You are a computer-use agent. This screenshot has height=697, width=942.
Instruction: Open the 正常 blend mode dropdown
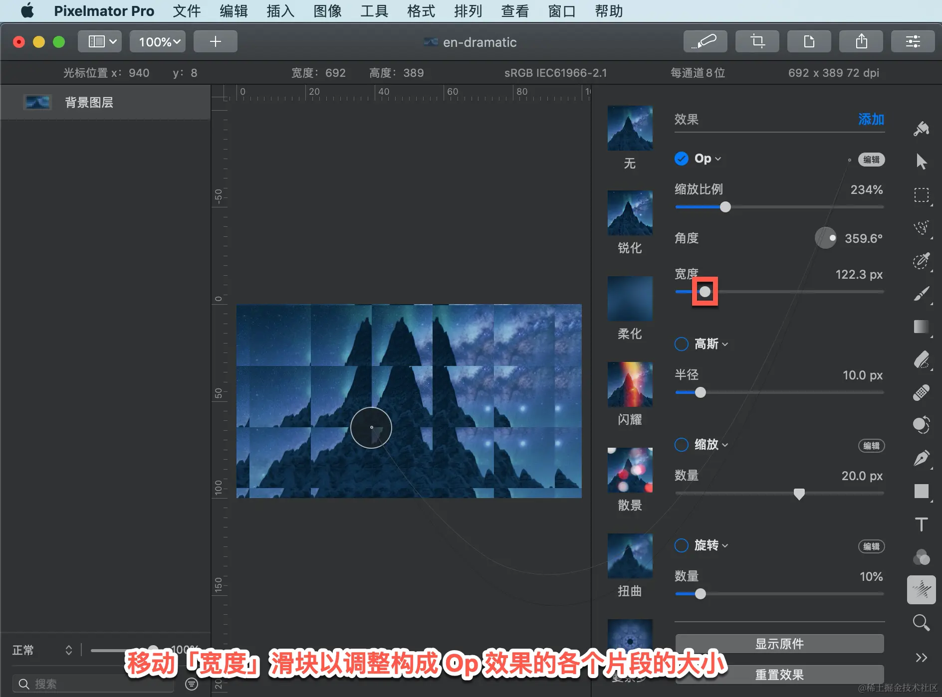pos(42,650)
